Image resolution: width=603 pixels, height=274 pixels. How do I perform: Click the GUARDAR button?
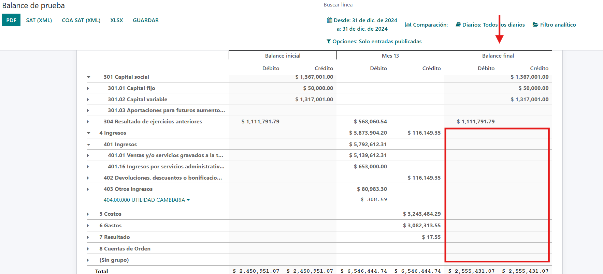(x=146, y=20)
